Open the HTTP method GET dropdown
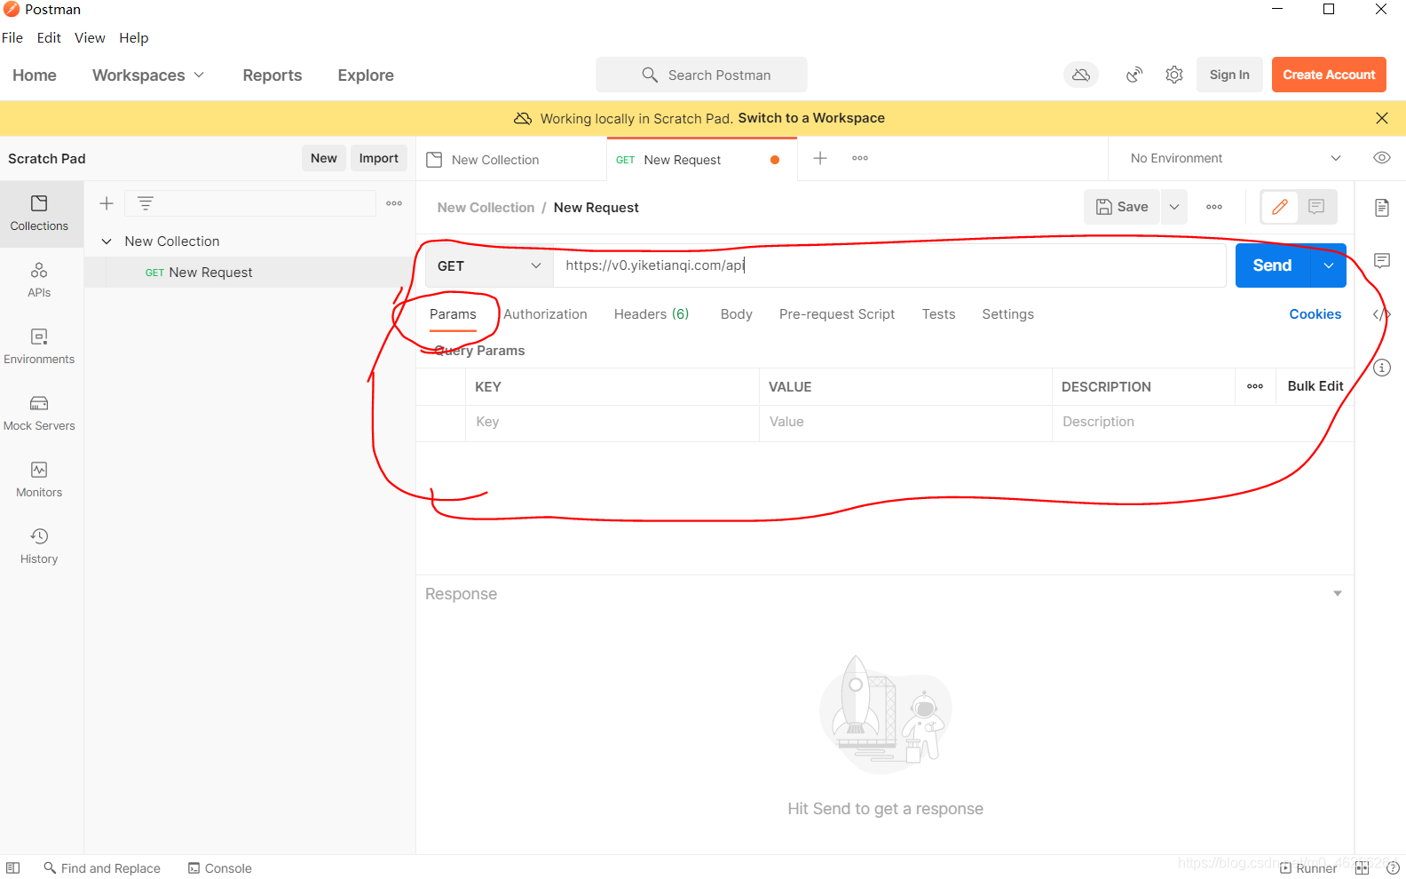Viewport: 1406px width, 879px height. (489, 265)
